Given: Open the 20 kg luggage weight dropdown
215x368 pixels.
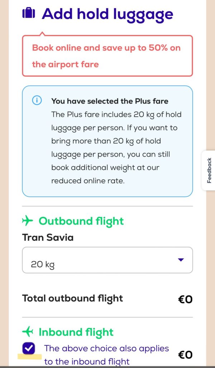Looking at the screenshot, I should pos(107,260).
